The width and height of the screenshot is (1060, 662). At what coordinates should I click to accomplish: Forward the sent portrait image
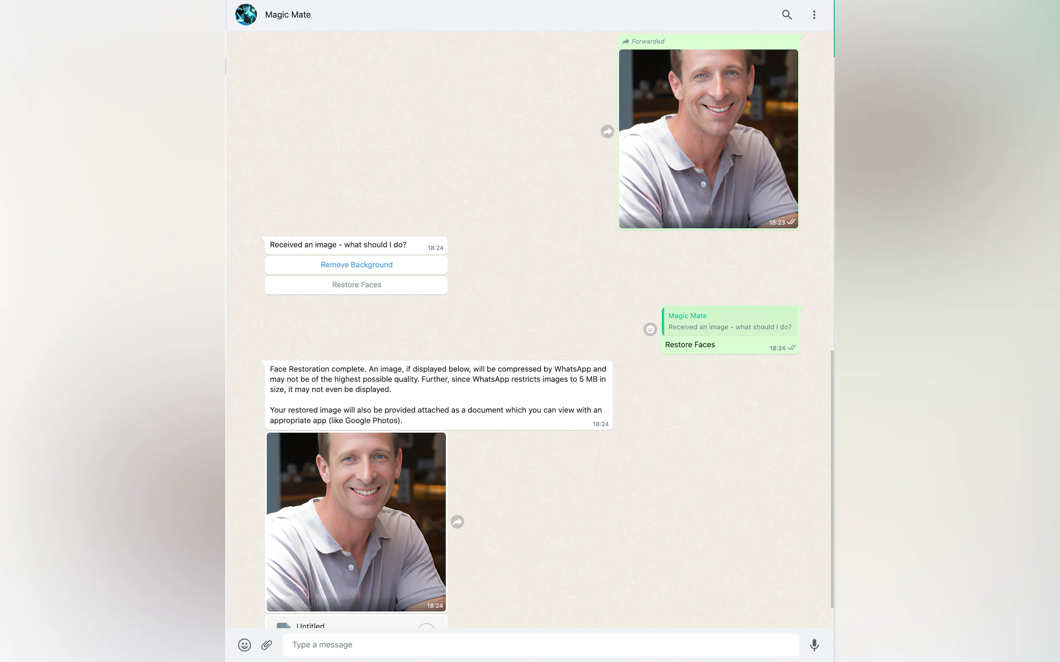click(x=607, y=131)
